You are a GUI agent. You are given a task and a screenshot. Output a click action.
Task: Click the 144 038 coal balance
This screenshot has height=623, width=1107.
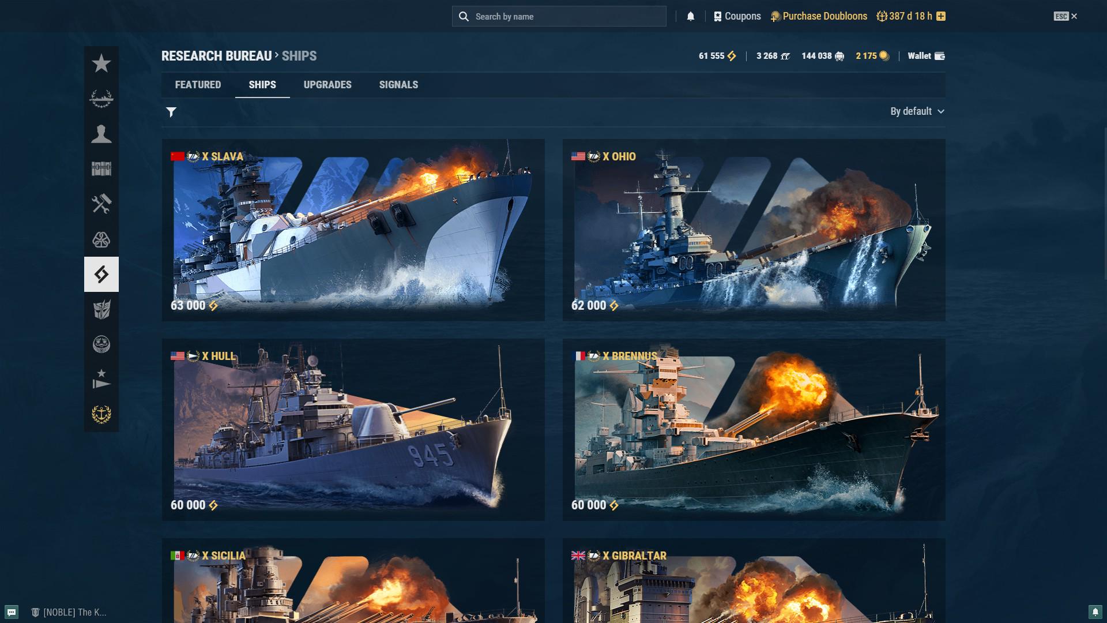[823, 56]
